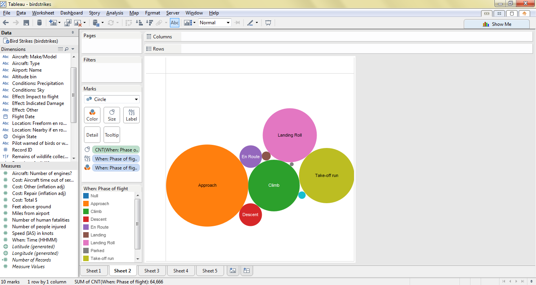Click the find field magnifier in Dimensions

coord(67,49)
